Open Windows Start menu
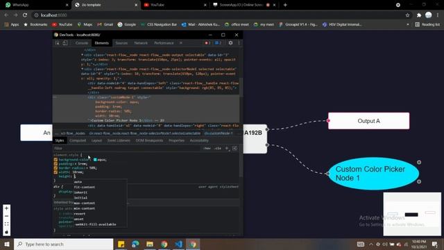The width and height of the screenshot is (444, 250). tap(7, 244)
